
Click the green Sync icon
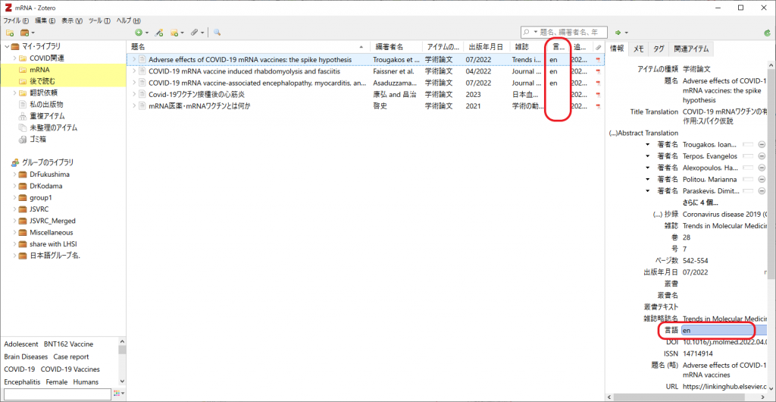point(767,33)
